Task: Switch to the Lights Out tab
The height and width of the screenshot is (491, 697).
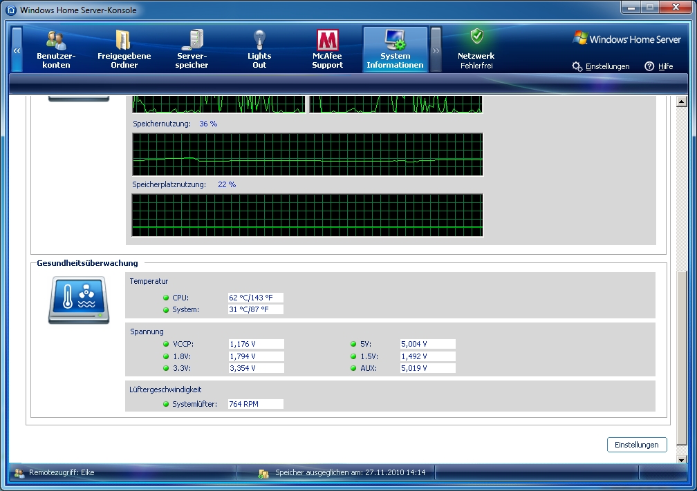Action: click(x=259, y=49)
